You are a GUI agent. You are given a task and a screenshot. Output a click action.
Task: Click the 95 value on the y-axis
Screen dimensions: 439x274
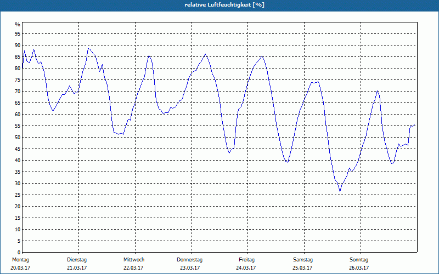tap(18, 34)
